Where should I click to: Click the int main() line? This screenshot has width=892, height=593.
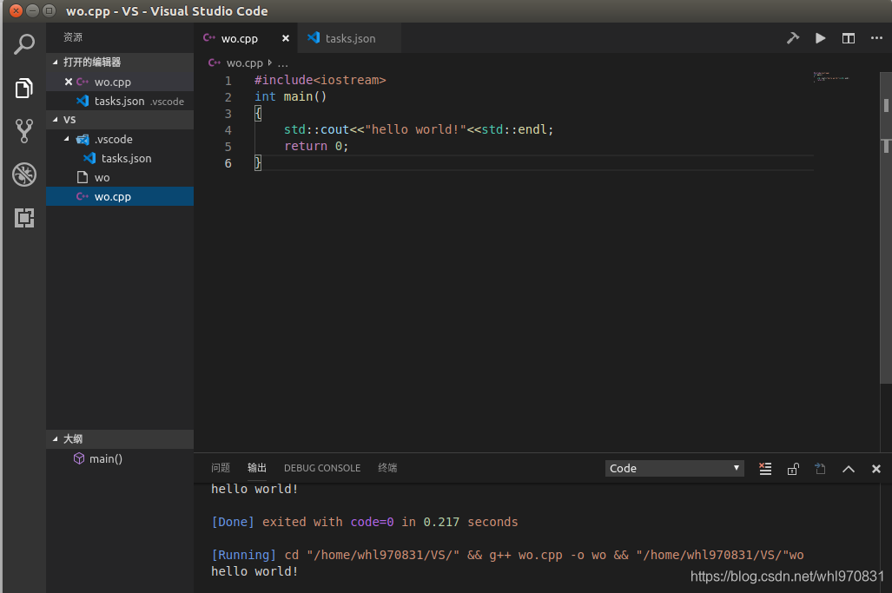[291, 96]
